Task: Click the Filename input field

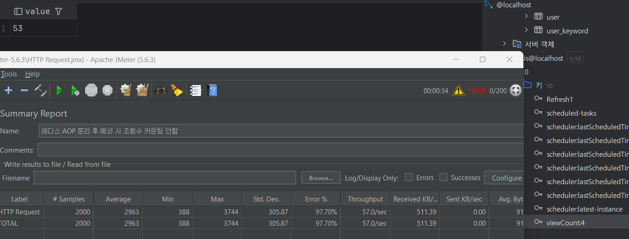Action: (x=165, y=178)
